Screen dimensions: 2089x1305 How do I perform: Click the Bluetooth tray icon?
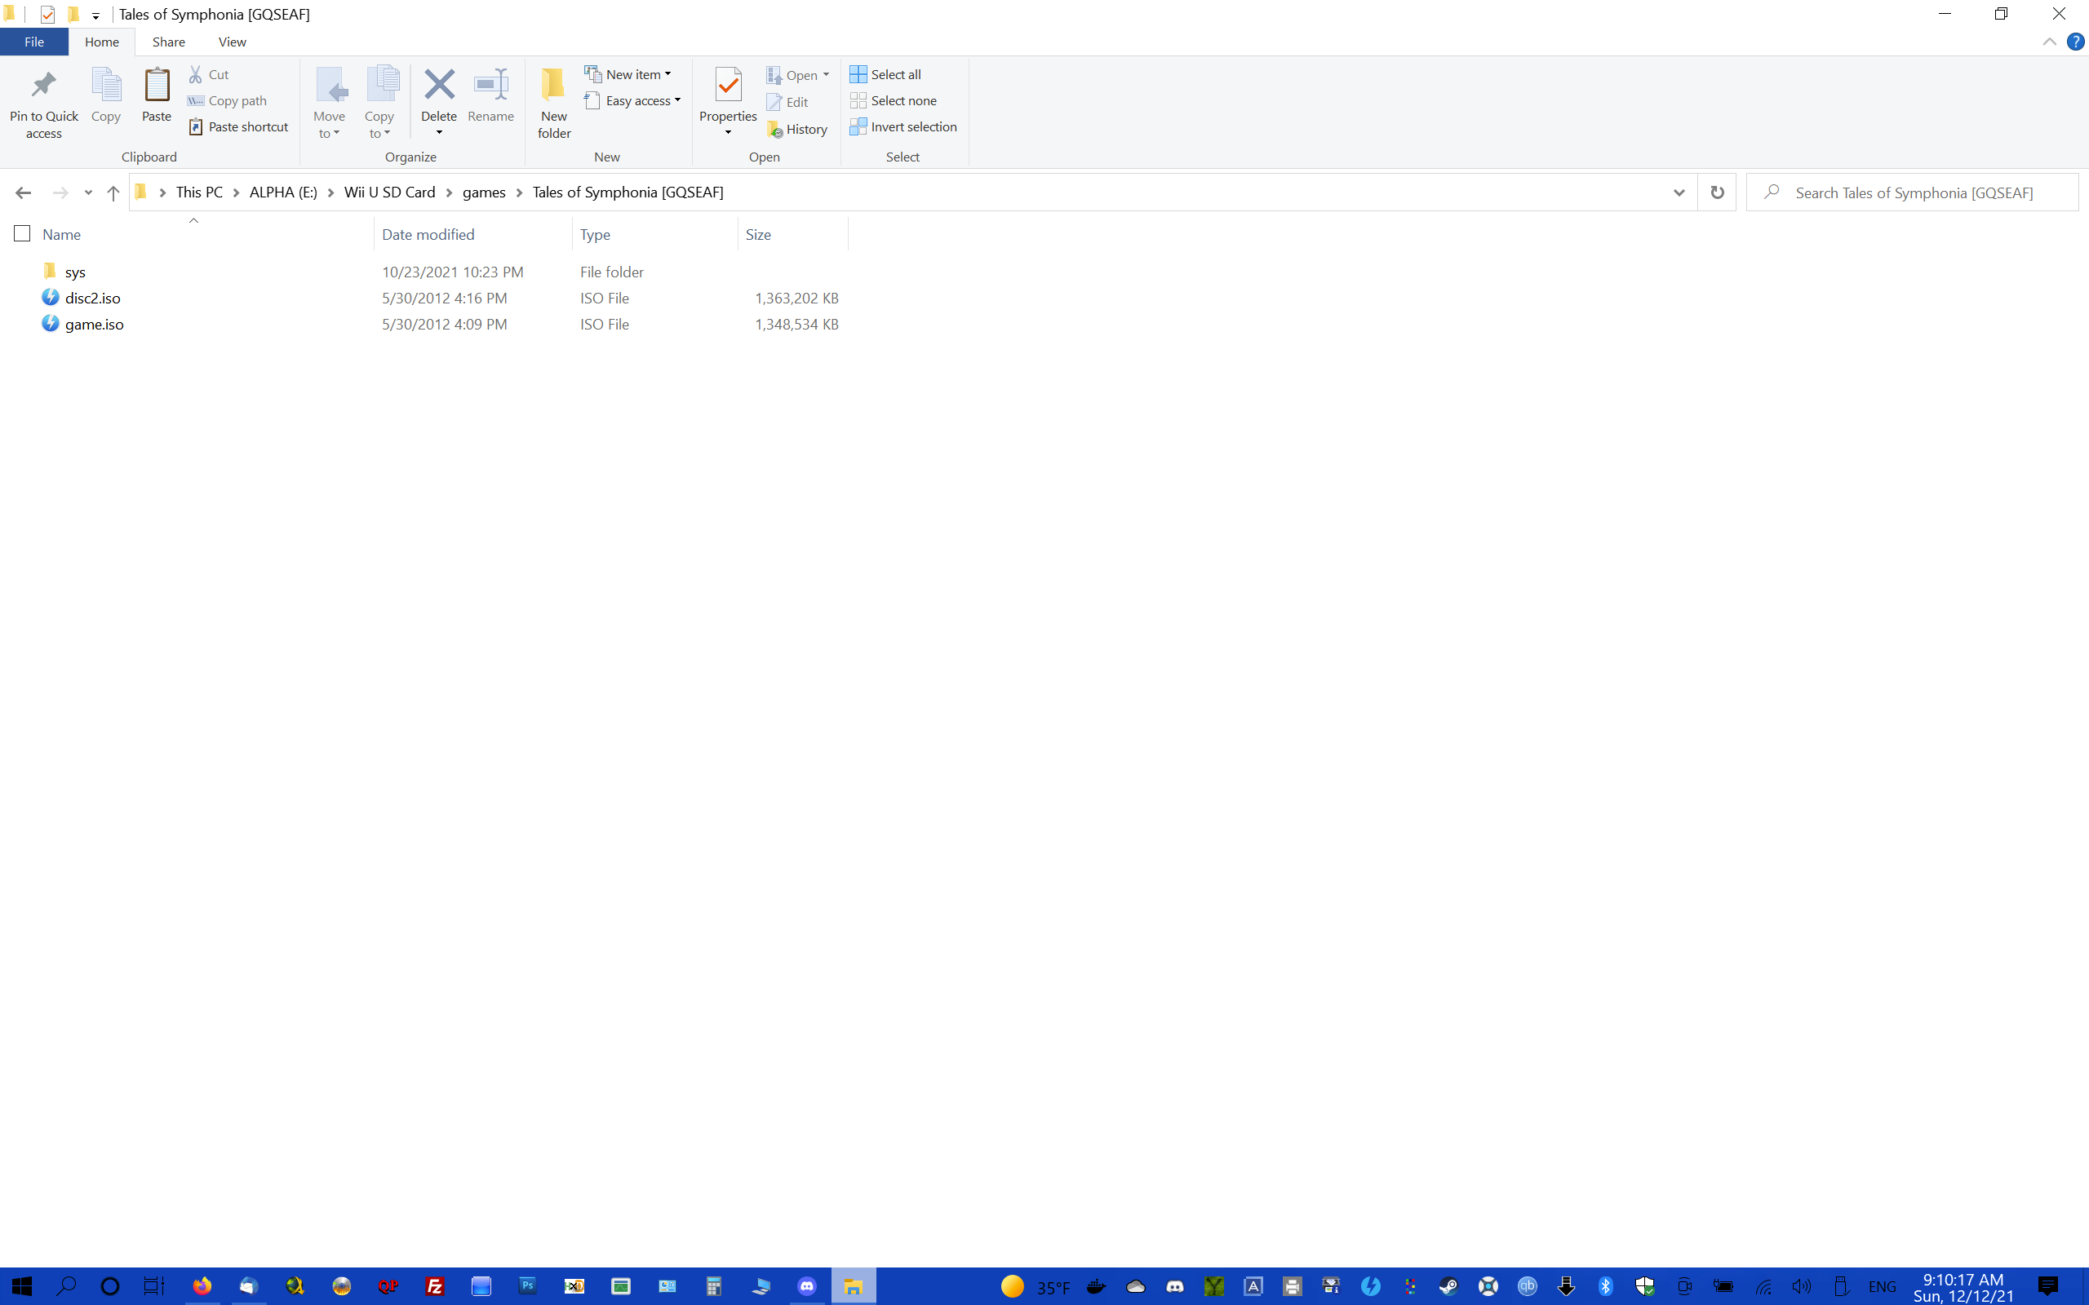pos(1606,1287)
